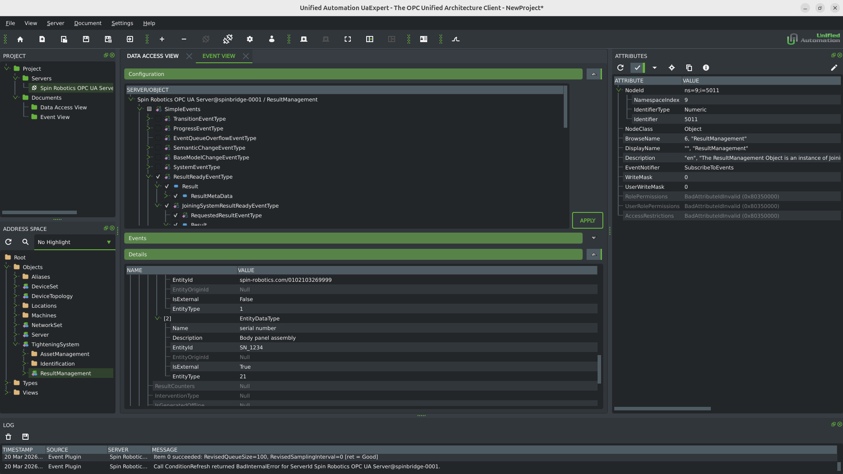
Task: Click the split document view icon
Action: click(x=370, y=39)
